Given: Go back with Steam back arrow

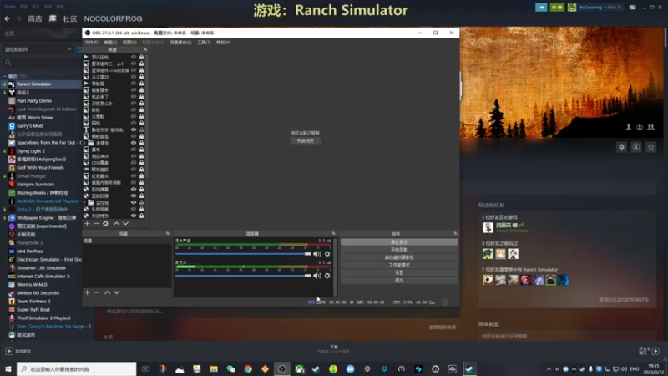Looking at the screenshot, I should (7, 18).
